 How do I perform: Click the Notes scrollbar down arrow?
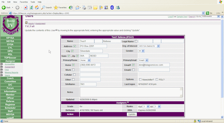181,95
